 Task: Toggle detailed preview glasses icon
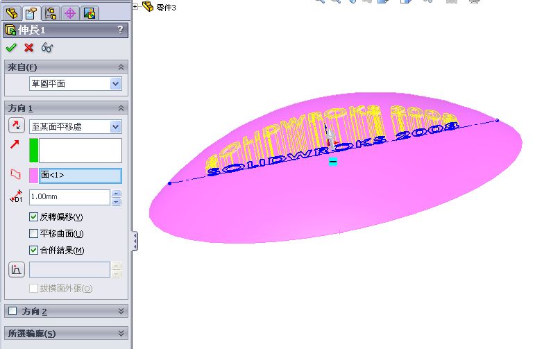pyautogui.click(x=47, y=48)
